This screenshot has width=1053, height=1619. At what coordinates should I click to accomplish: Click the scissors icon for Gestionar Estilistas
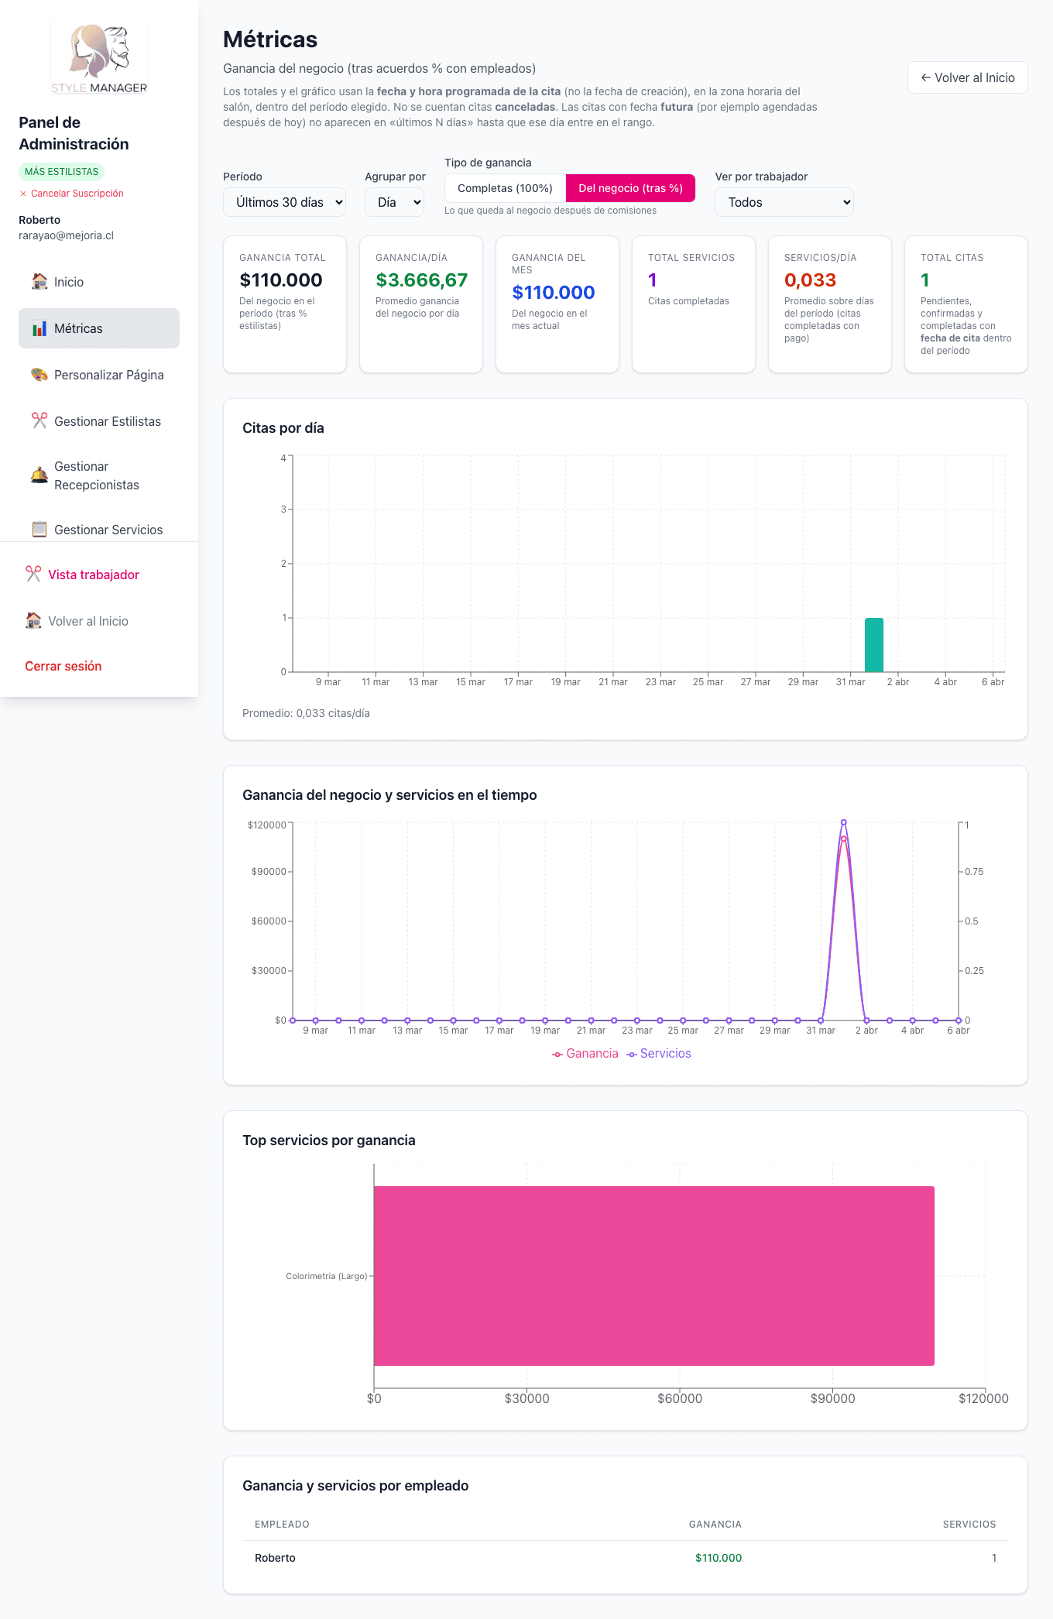pos(39,421)
